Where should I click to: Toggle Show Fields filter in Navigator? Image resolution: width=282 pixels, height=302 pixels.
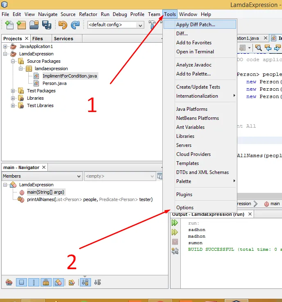21,282
